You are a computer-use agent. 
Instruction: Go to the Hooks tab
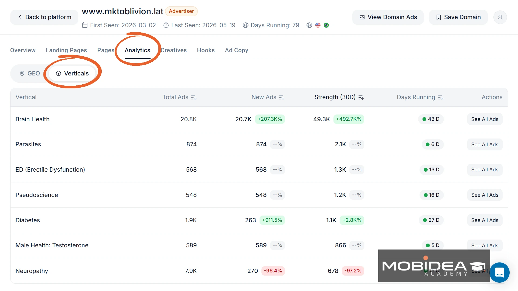tap(206, 50)
